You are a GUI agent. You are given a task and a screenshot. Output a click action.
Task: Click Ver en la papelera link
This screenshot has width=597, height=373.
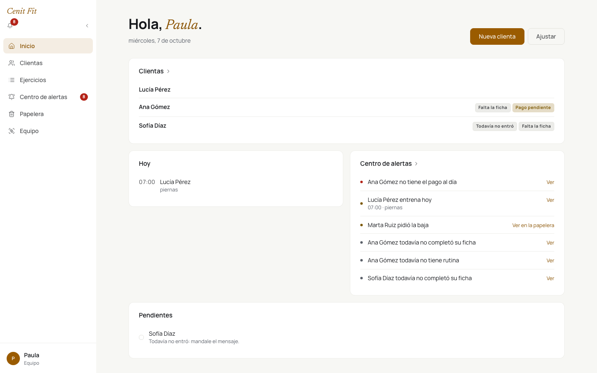[x=533, y=225]
